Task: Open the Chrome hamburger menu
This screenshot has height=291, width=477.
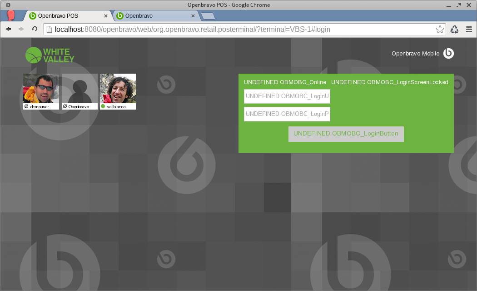Action: (x=469, y=30)
